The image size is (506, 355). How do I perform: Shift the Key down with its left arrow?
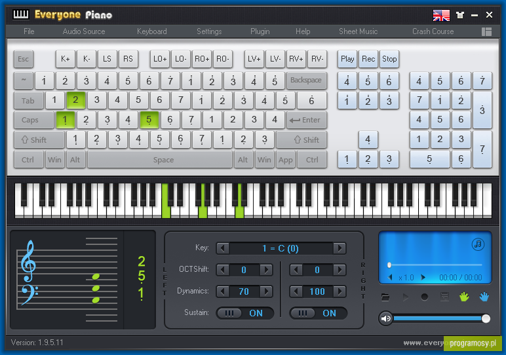click(x=223, y=248)
